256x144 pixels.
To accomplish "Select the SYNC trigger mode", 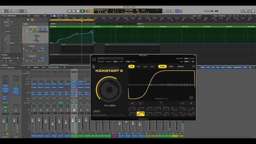I will (x=162, y=66).
